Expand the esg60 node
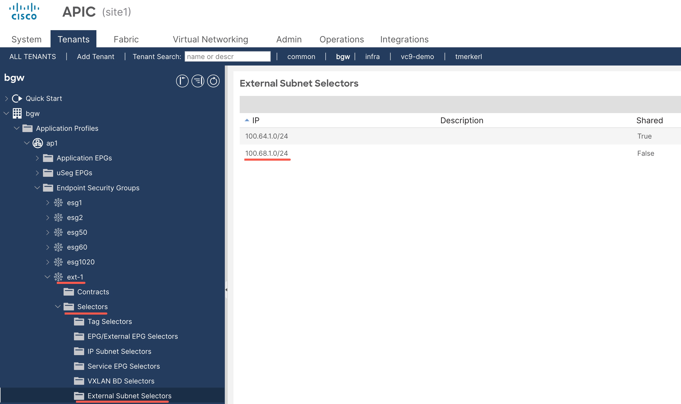Viewport: 681px width, 404px height. pyautogui.click(x=48, y=247)
